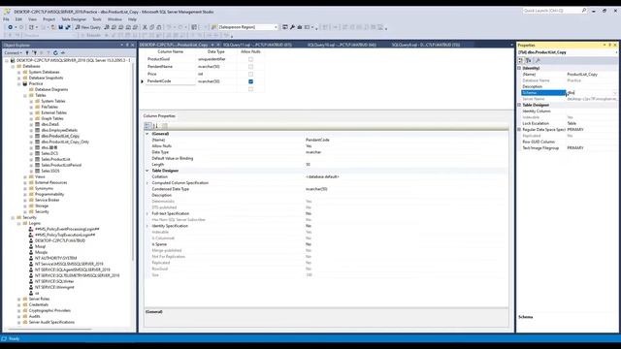Image resolution: width=621 pixels, height=349 pixels.
Task: Click the Categorized icon in Column Properties
Action: click(147, 126)
